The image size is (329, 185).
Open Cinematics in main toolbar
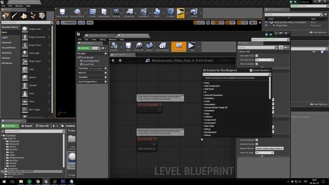click(143, 13)
